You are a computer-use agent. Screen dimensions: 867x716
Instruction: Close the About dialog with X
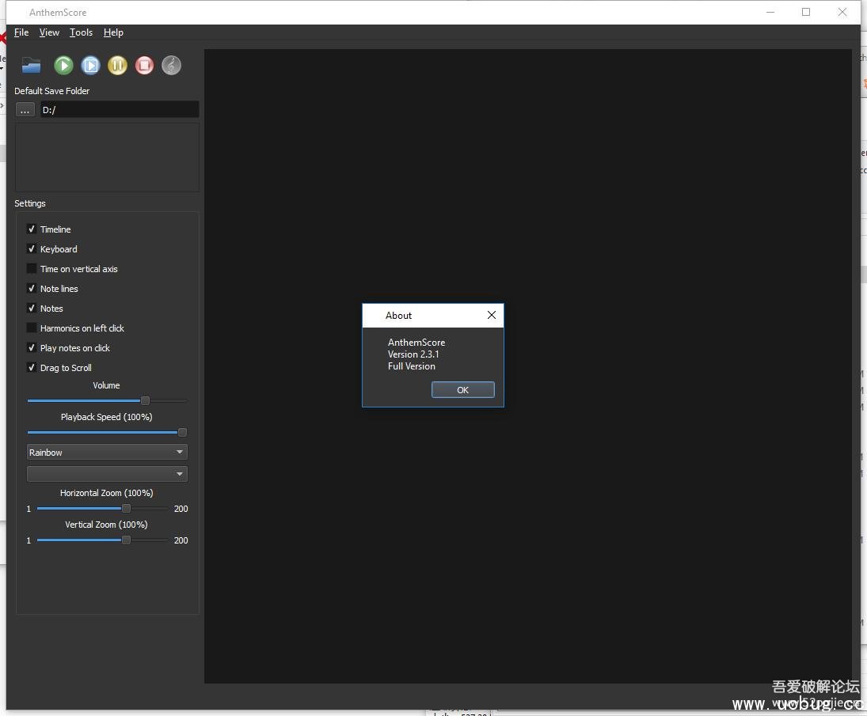coord(492,315)
